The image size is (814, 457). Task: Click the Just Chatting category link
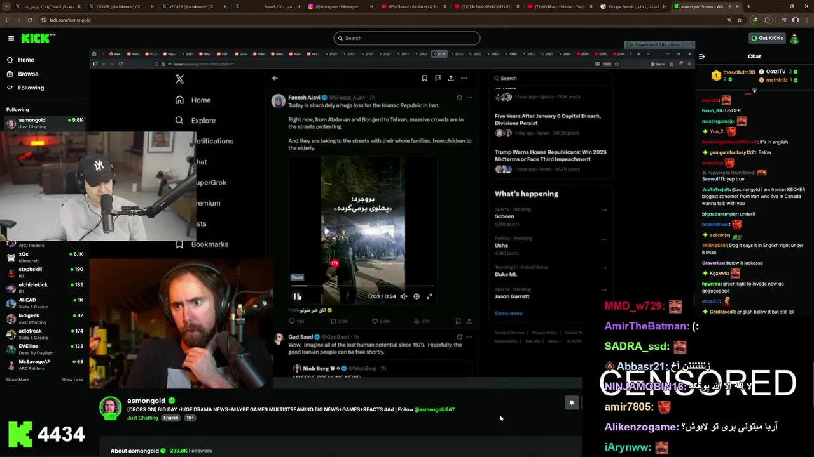pos(142,418)
